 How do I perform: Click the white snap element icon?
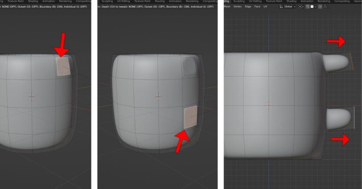(312, 7)
